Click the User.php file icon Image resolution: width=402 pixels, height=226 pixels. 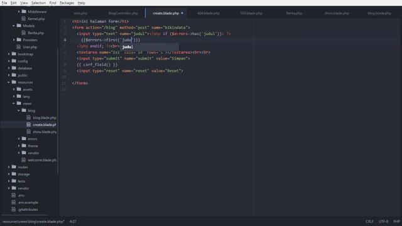[x=19, y=46]
